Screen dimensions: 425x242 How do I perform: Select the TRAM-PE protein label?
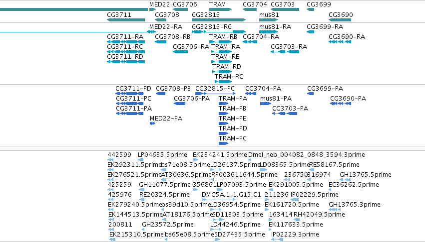tap(233, 119)
